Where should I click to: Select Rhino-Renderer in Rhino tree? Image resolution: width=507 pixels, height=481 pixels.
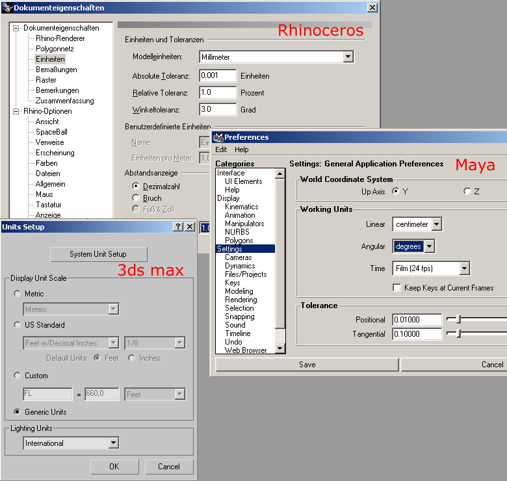tap(60, 38)
